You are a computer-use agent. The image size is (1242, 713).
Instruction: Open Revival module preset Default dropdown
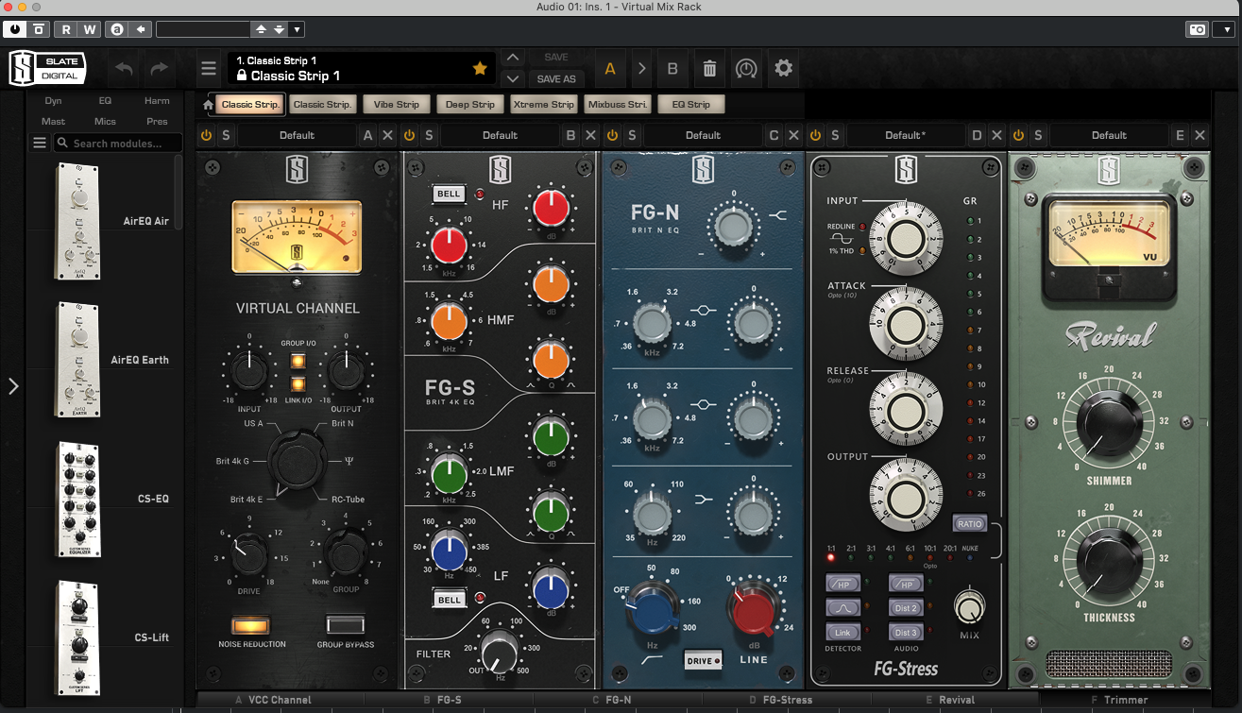(x=1110, y=135)
